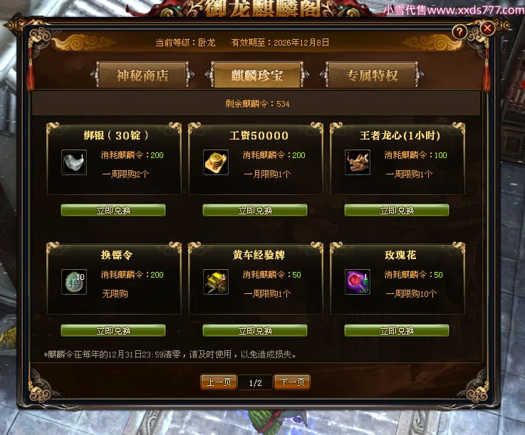Click the silver ingot item icon
The height and width of the screenshot is (435, 525).
coord(74,162)
